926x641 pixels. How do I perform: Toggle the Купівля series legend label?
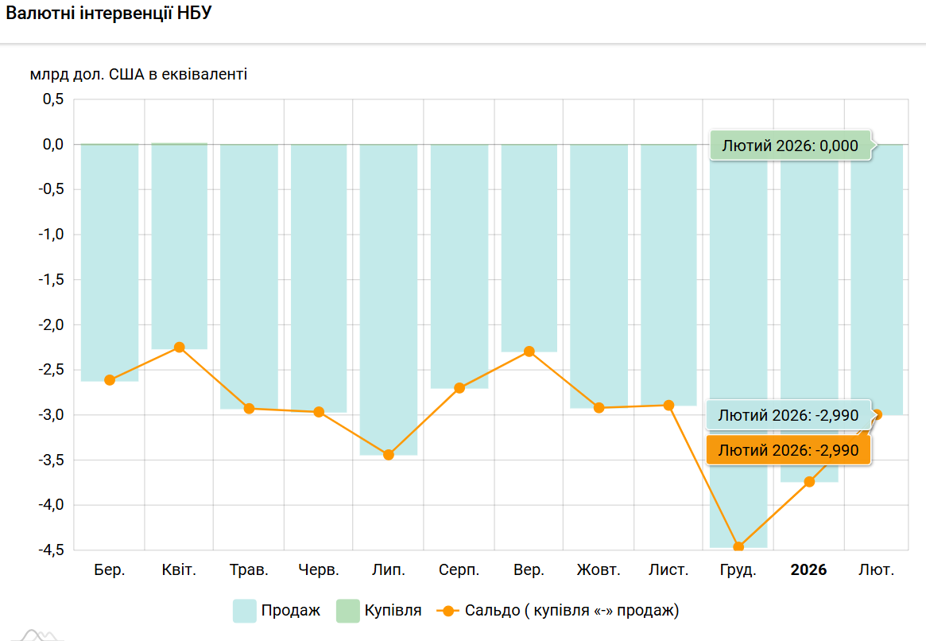pyautogui.click(x=393, y=611)
